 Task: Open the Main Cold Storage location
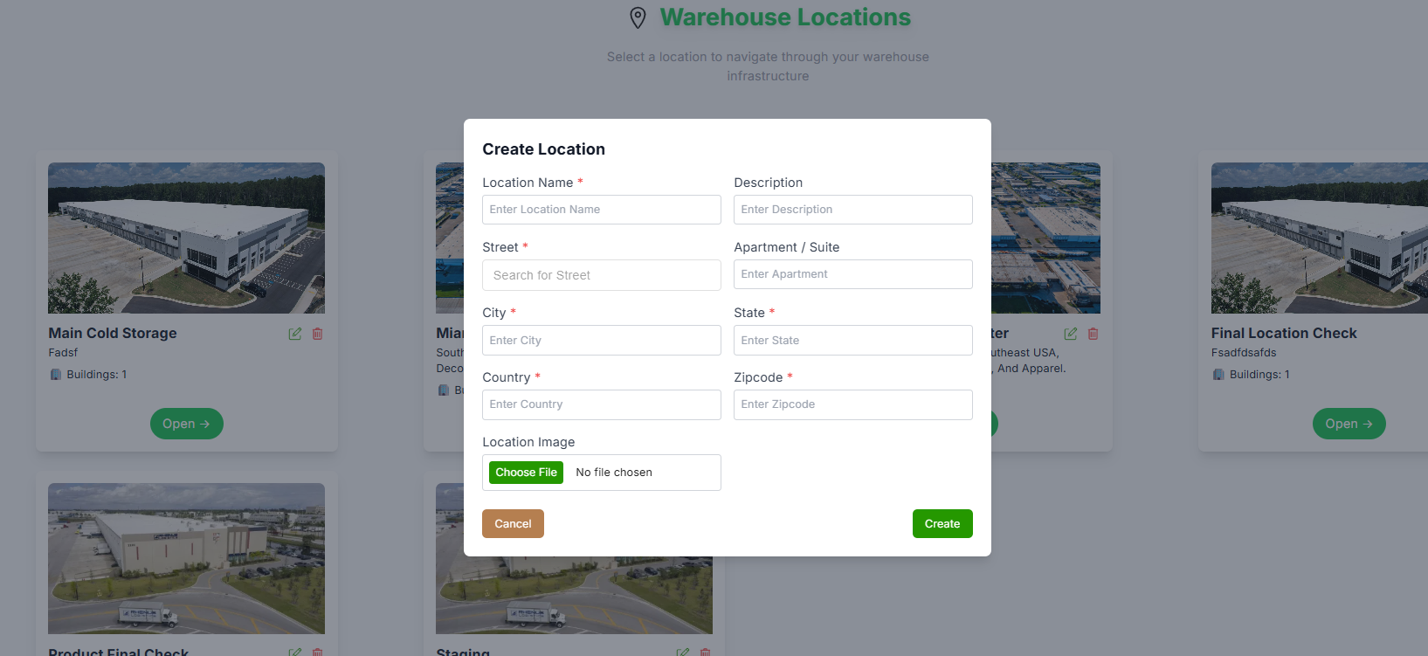pos(187,424)
